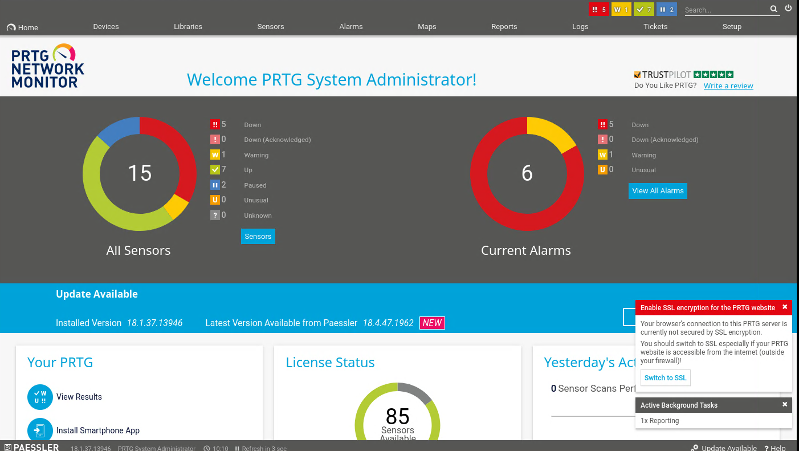The image size is (799, 451).
Task: Click Unknown question-mark icon in All Sensors legend
Action: [x=215, y=215]
